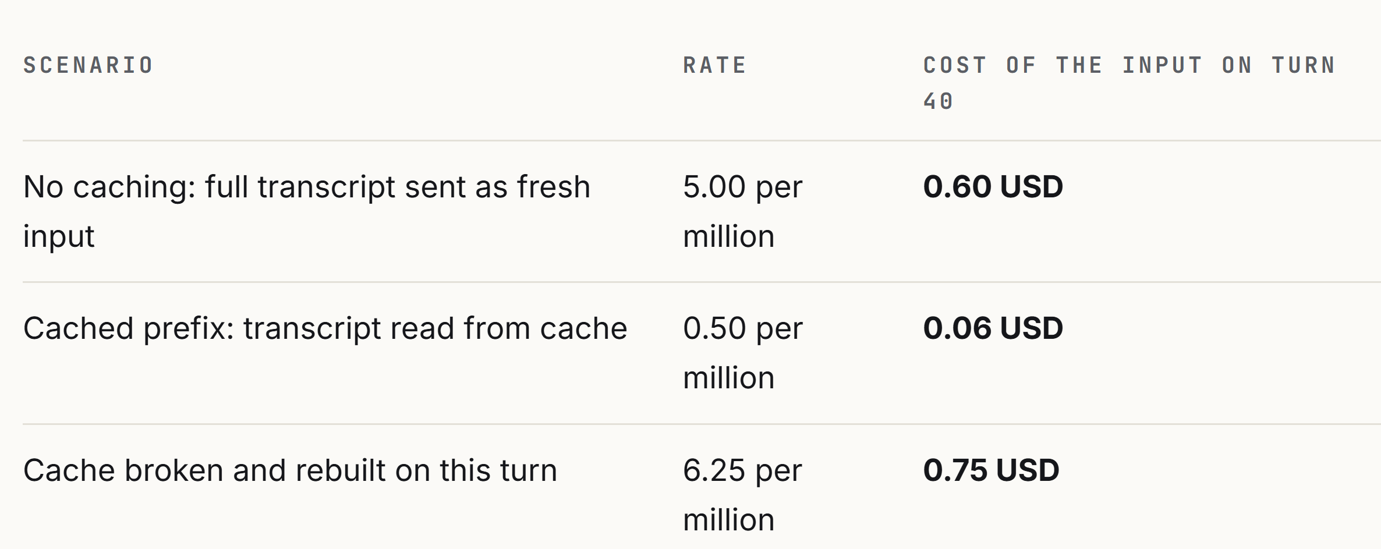
Task: Click the word input in first row
Action: [x=59, y=237]
